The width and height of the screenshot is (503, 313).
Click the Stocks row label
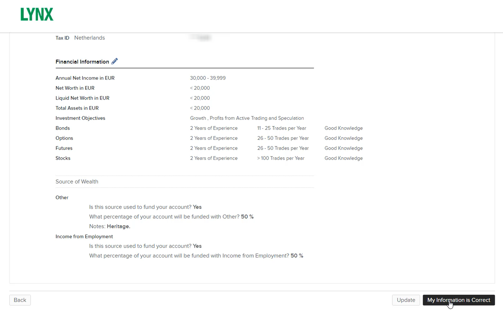[63, 158]
